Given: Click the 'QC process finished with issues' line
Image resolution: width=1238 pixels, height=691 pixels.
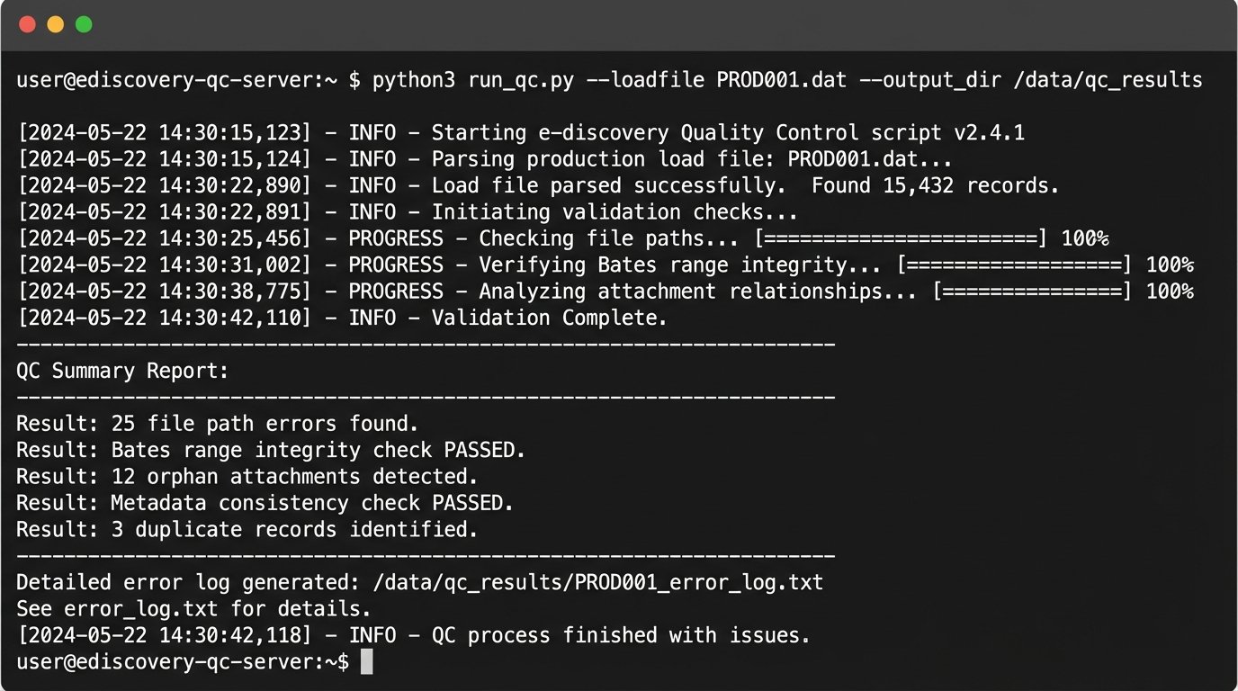Looking at the screenshot, I should pyautogui.click(x=621, y=636).
